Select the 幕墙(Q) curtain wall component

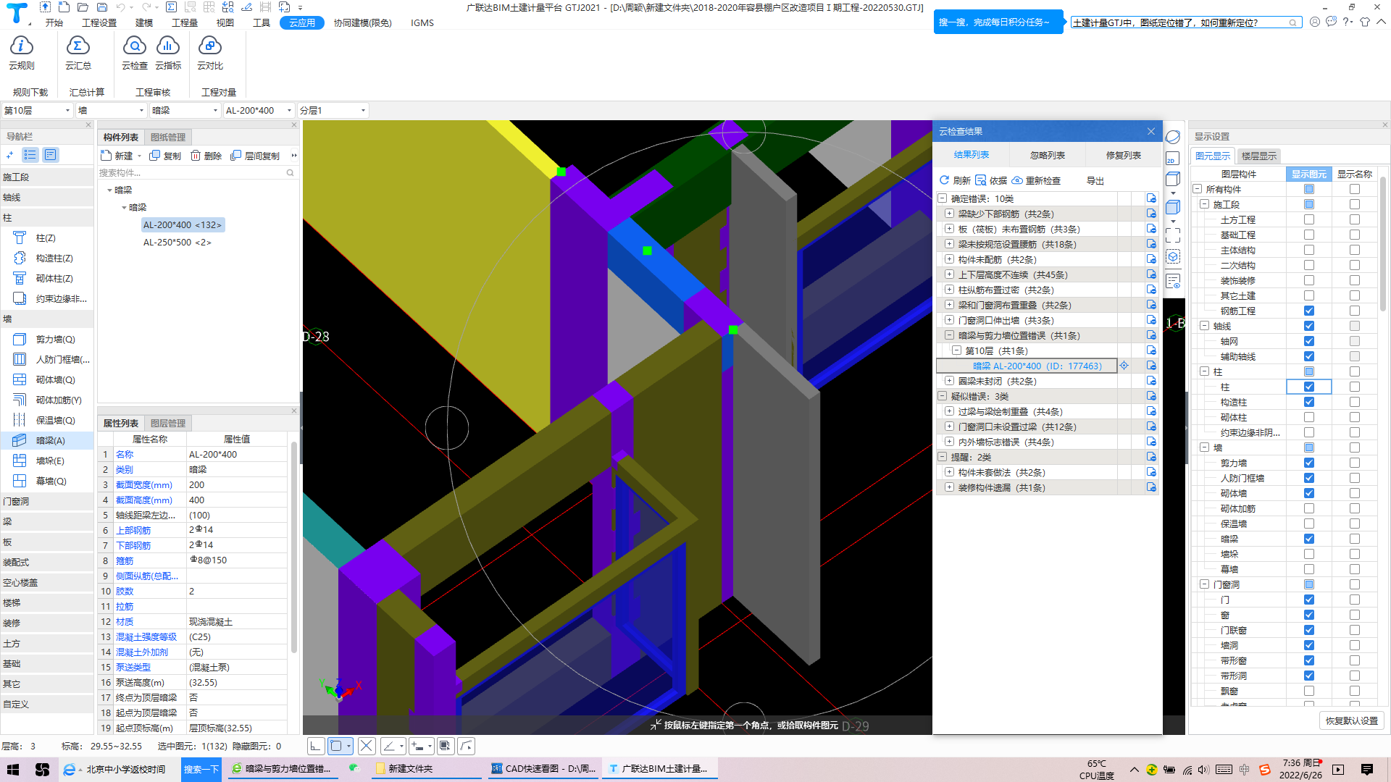[51, 482]
